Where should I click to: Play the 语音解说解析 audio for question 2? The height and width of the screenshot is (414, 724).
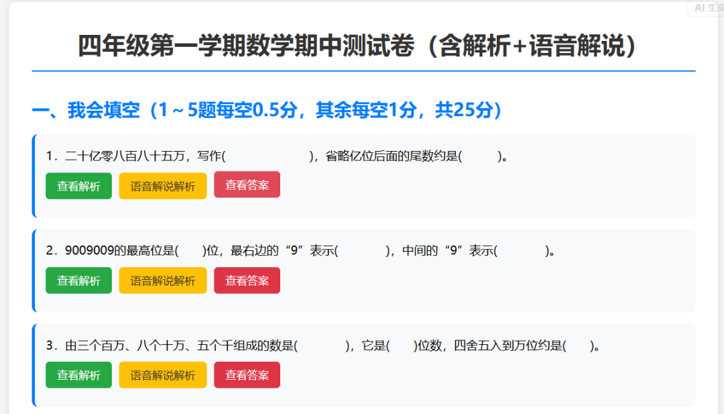[x=162, y=280]
